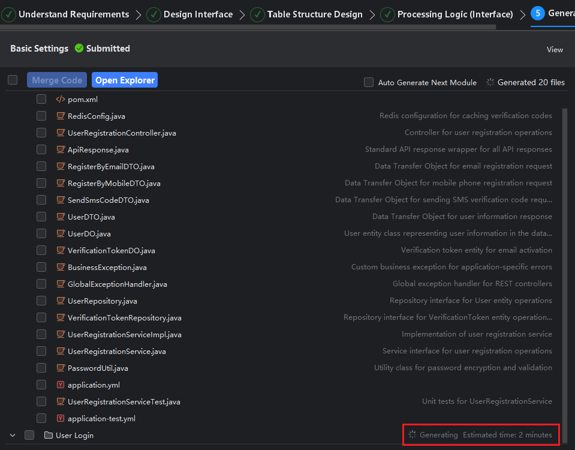Click the RedisConfig.java file icon
Screen dimensions: 575x450
60,116
